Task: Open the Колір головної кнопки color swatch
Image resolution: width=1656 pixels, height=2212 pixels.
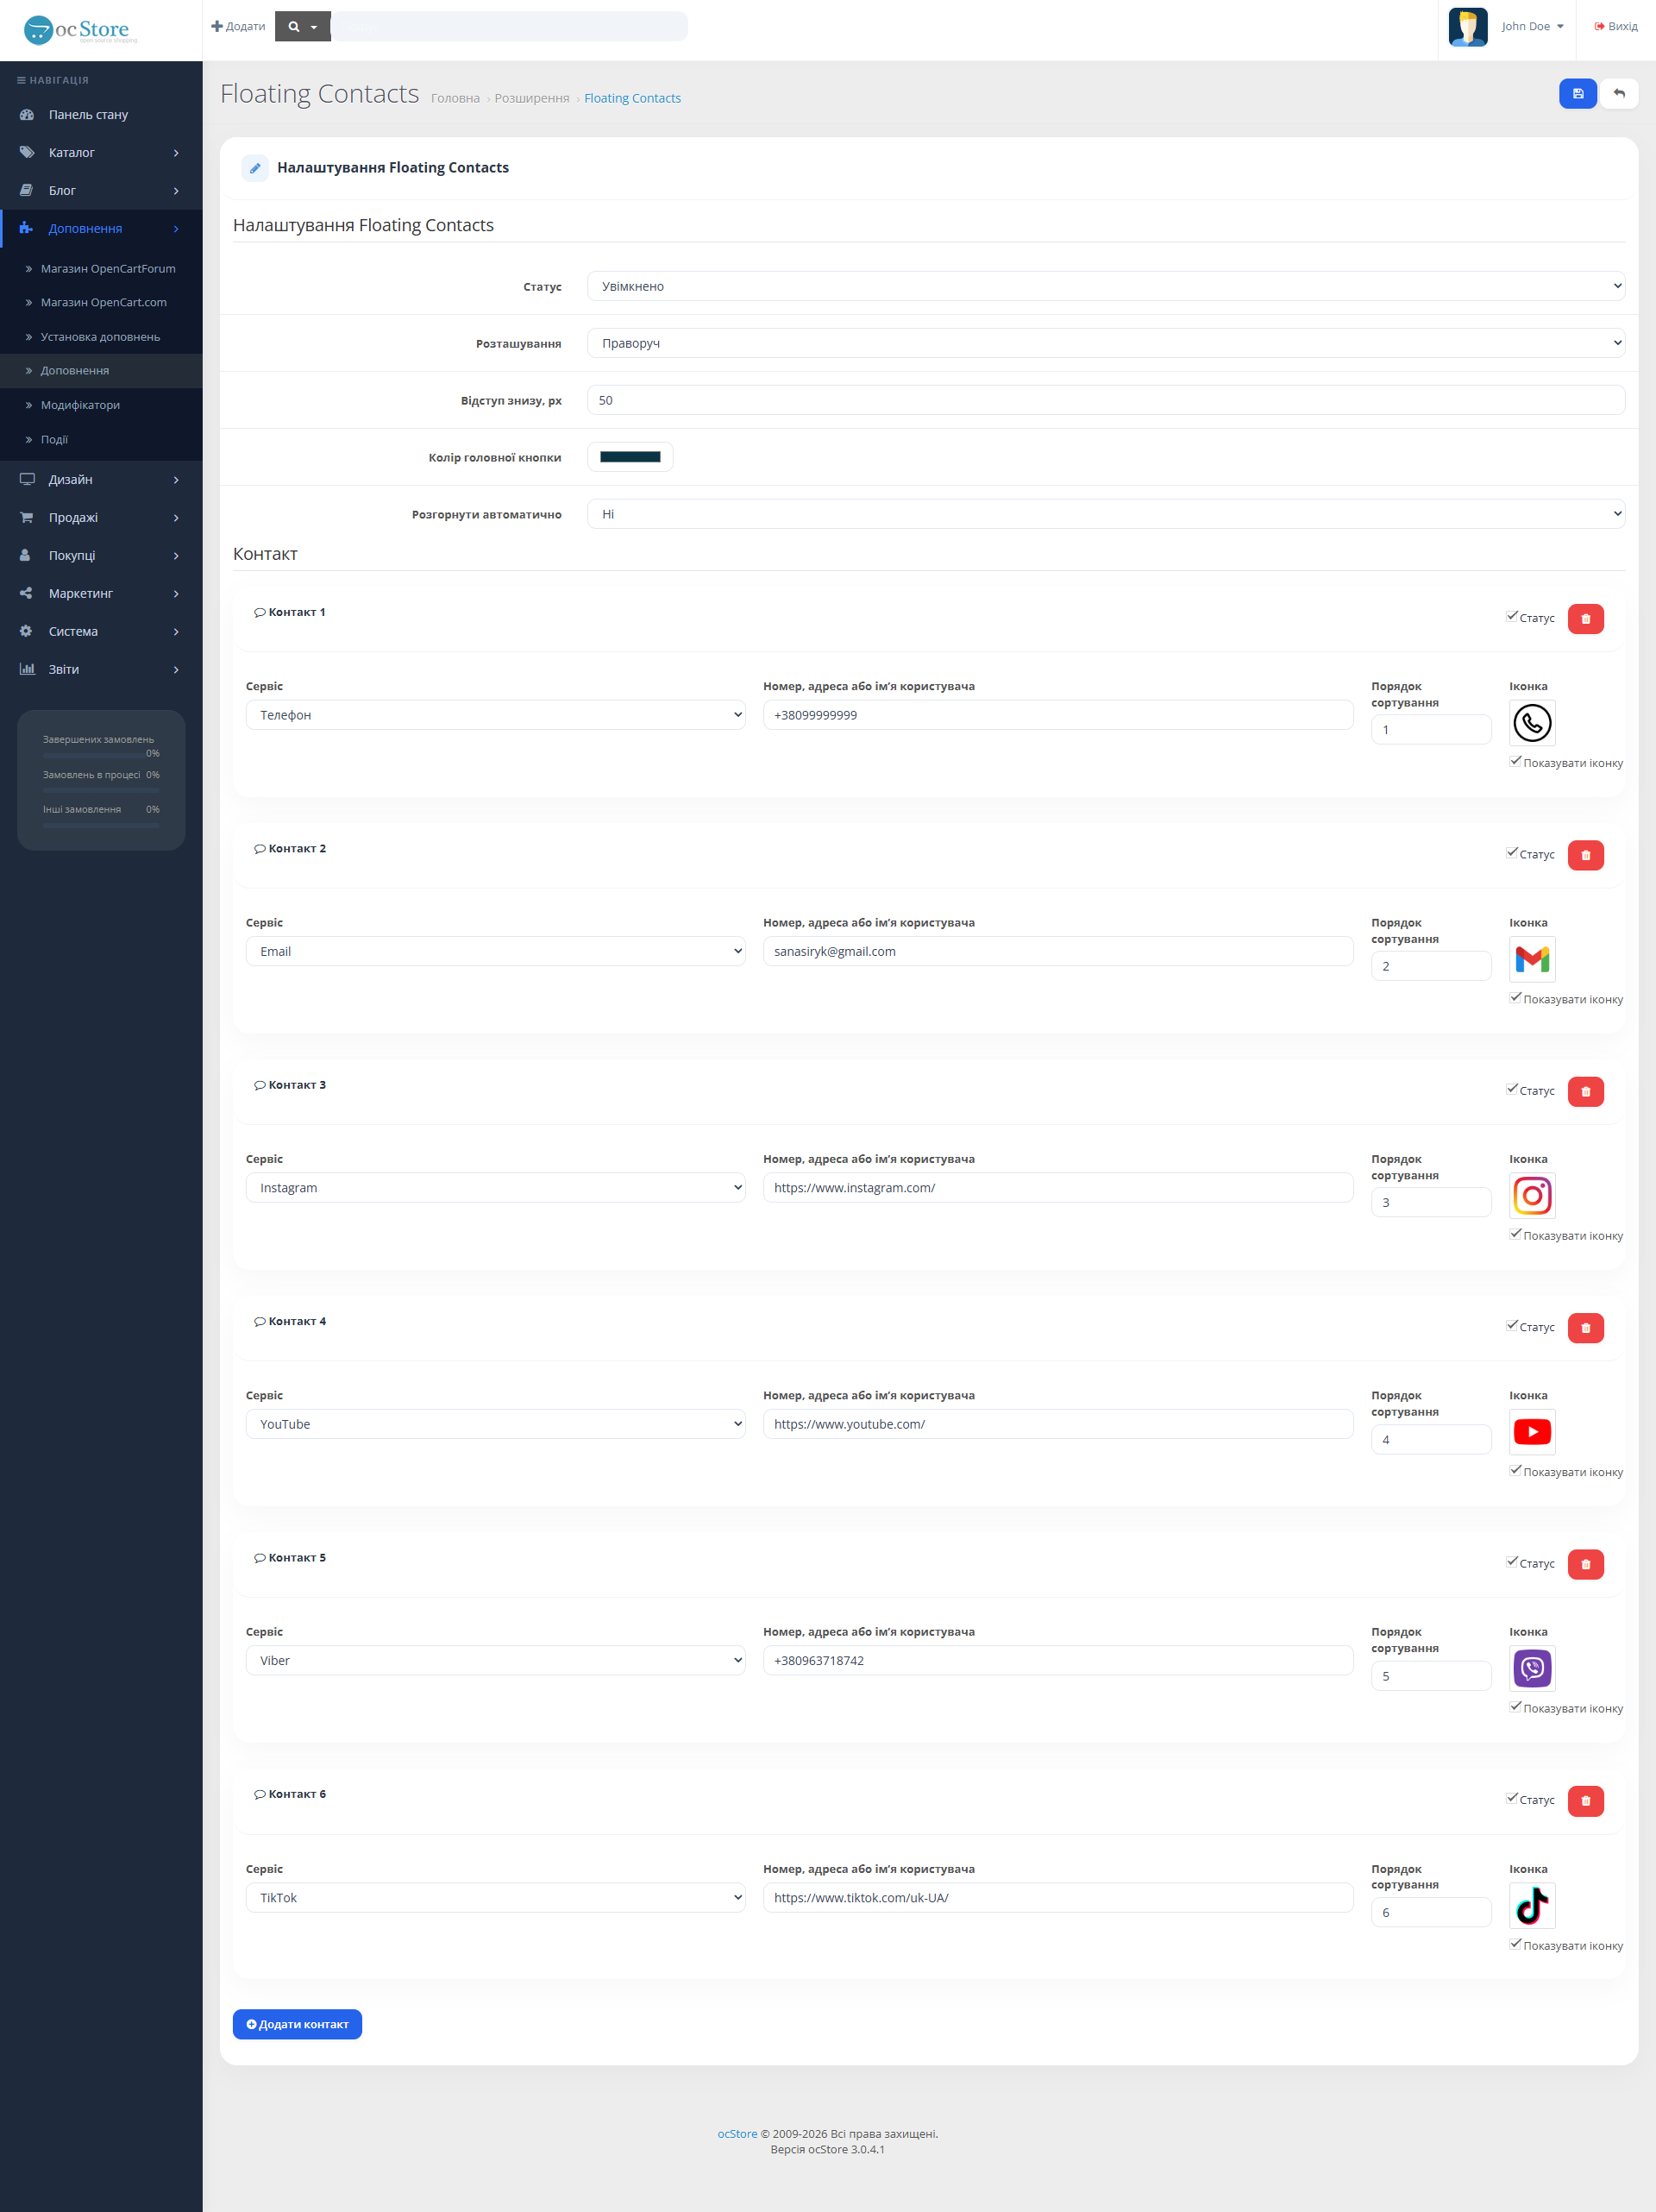Action: click(630, 457)
